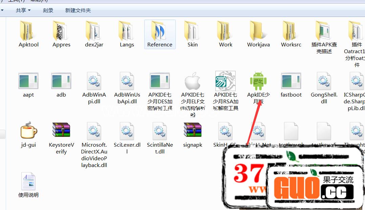The height and width of the screenshot is (210, 365).
Task: Open the fastboot executable
Action: click(291, 81)
